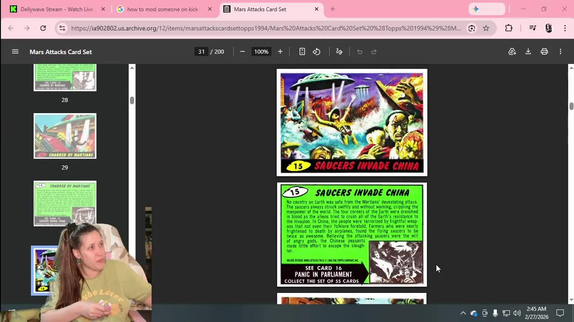Select the Charred by Martians card-back thumbnail
Viewport: 574px width, 322px height.
point(65,203)
